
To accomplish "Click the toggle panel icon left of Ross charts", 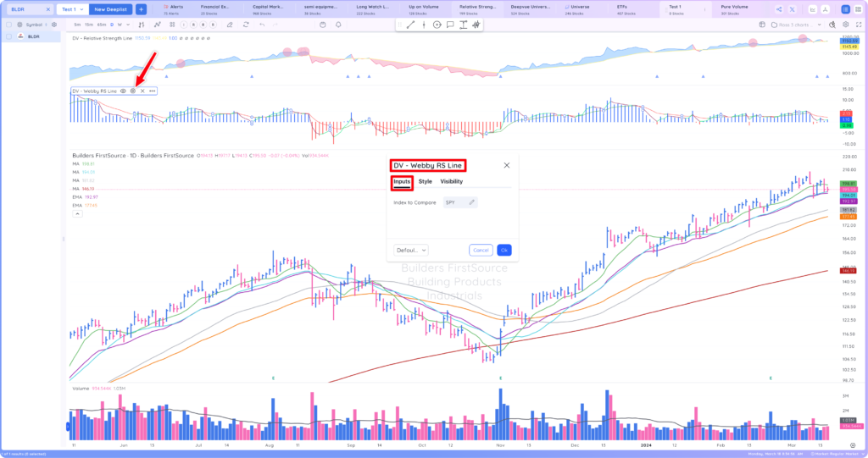I will 762,25.
